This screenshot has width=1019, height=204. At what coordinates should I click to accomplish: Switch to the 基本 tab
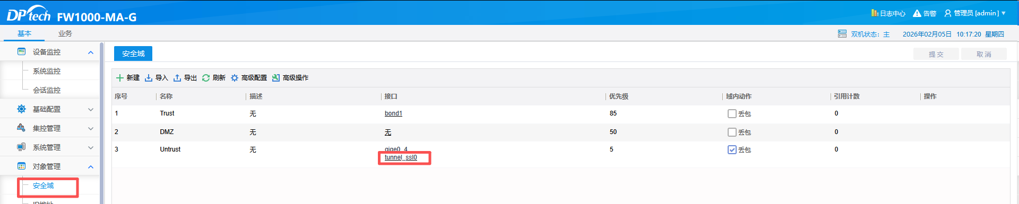[24, 33]
